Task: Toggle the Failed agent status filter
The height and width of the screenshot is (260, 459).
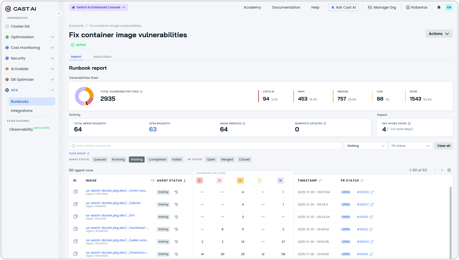Action: tap(177, 159)
